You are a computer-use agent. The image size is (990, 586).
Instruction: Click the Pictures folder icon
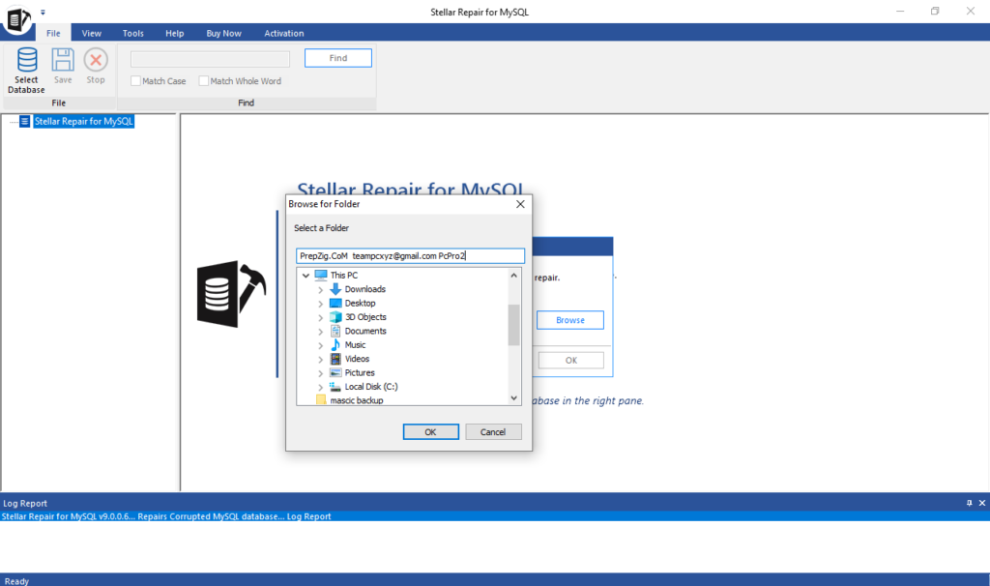(x=335, y=372)
